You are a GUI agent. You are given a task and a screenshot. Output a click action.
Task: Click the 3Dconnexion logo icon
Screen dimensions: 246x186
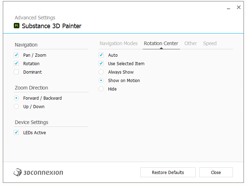18,172
